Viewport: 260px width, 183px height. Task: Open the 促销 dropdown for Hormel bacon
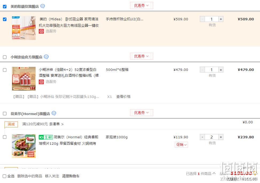coord(181,145)
